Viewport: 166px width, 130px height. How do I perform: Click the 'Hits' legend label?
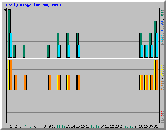(x=162, y=13)
